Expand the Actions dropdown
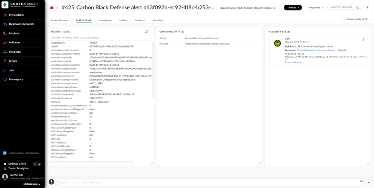The image size is (374, 188). tap(292, 7)
